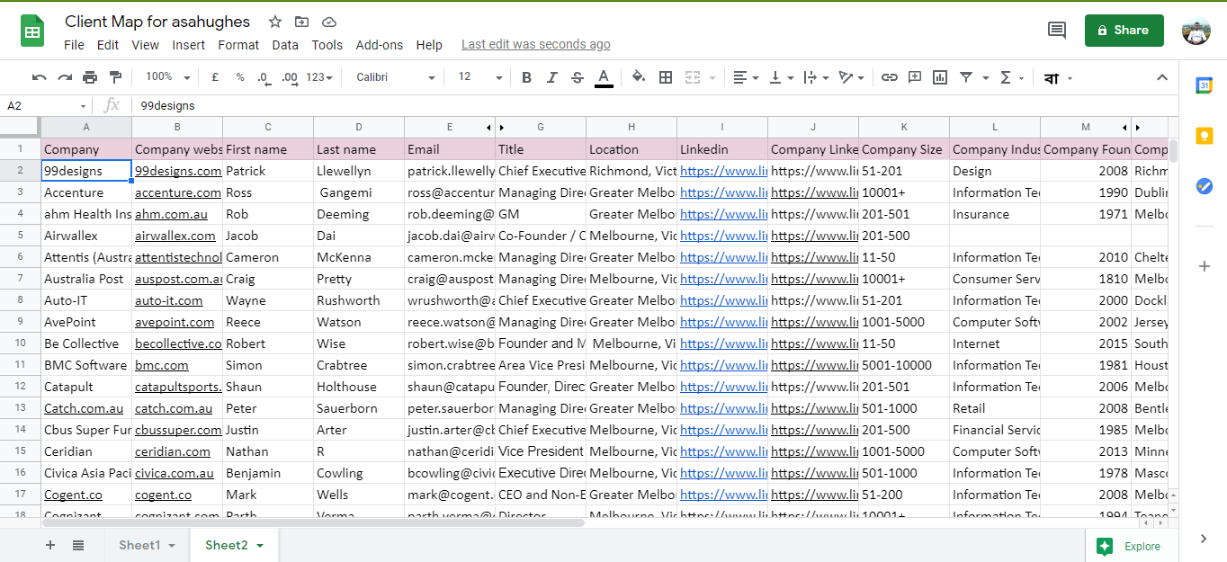The width and height of the screenshot is (1227, 562).
Task: Toggle strikethrough formatting
Action: click(577, 77)
